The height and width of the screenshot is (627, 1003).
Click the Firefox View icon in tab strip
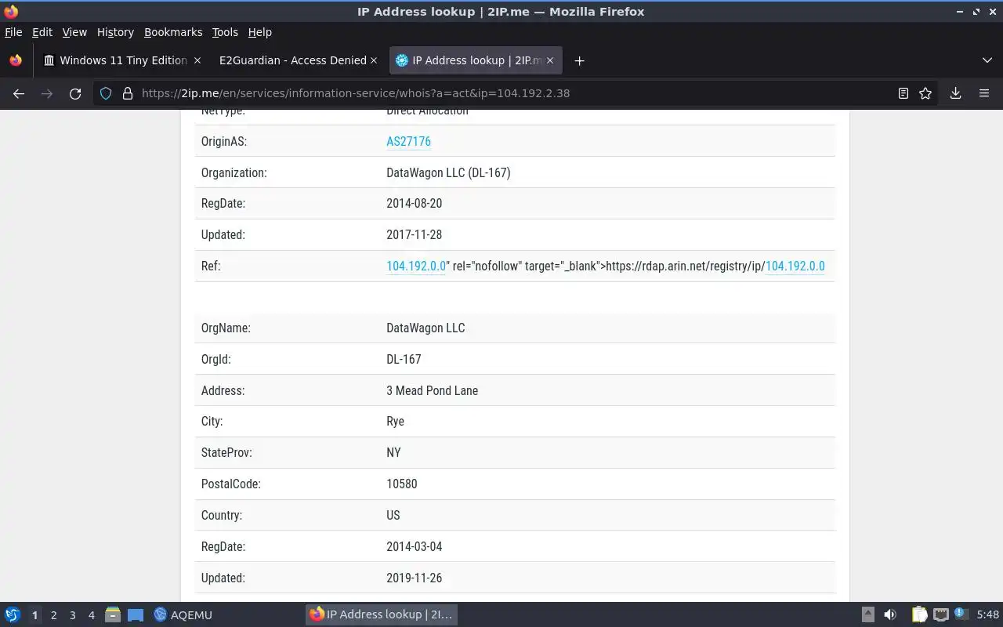coord(15,60)
